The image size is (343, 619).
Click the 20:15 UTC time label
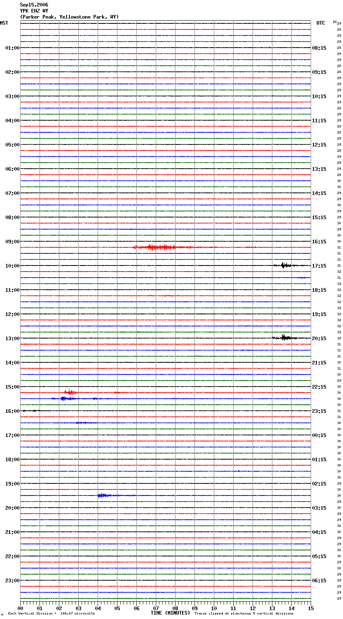319,339
